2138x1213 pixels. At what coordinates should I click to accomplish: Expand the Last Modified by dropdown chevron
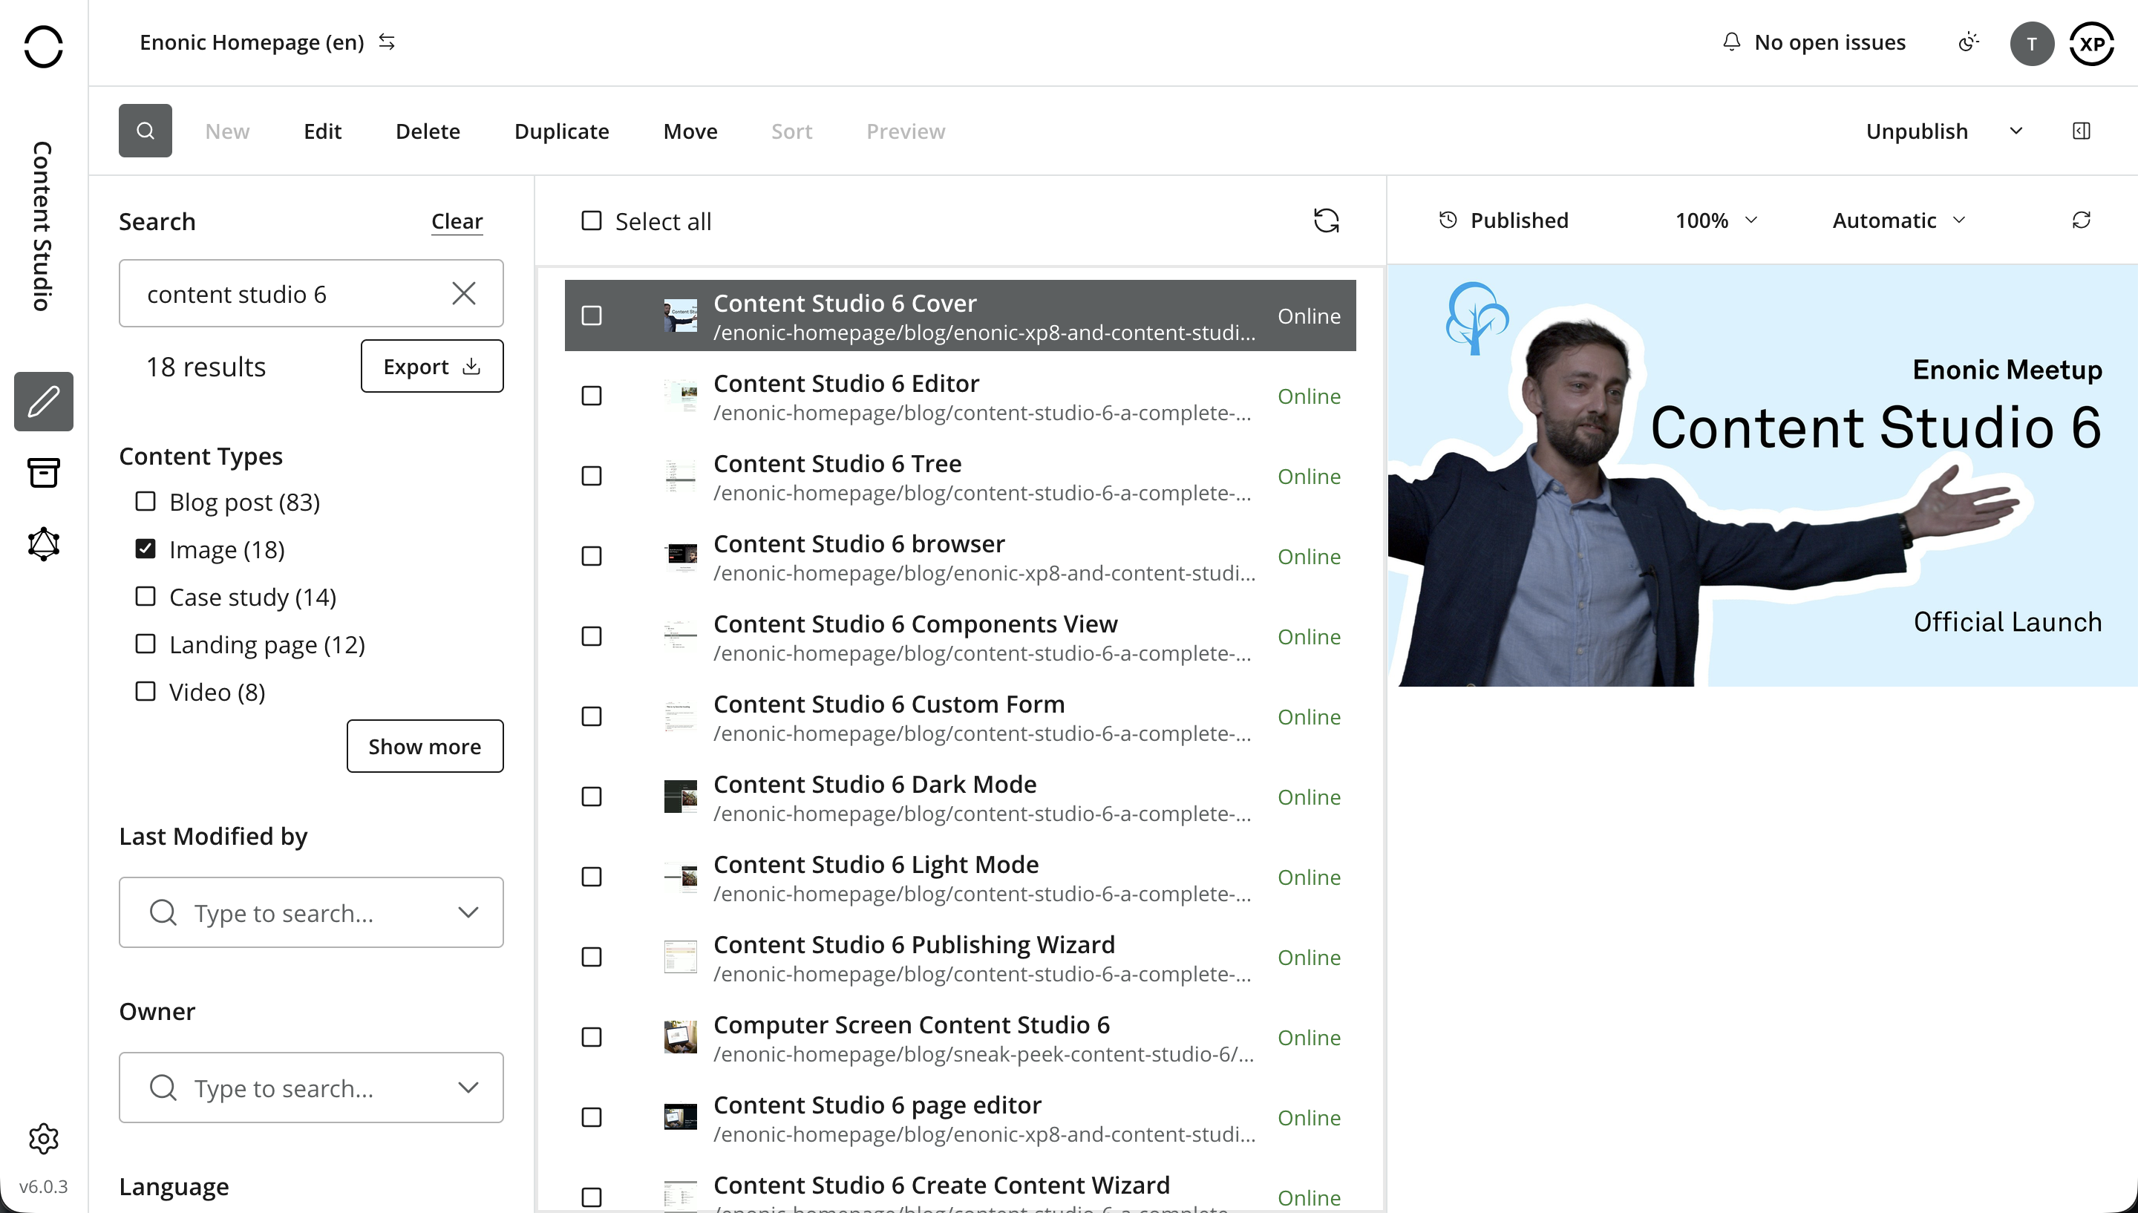click(468, 912)
